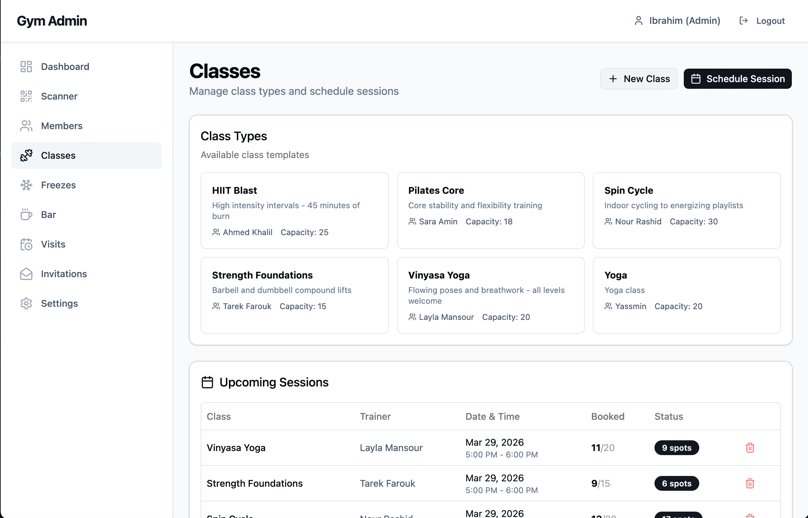Open the Freezes section from the sidebar
808x518 pixels.
58,185
